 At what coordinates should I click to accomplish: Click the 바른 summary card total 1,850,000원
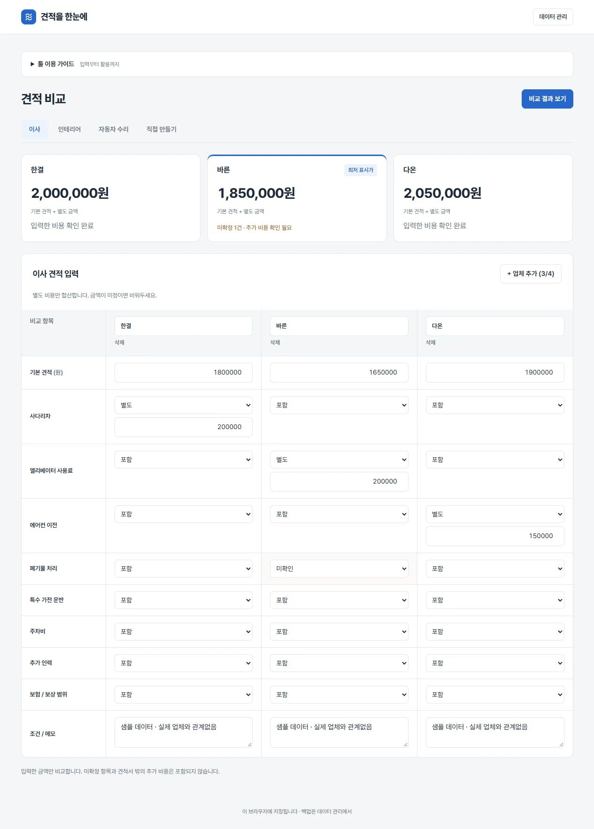pyautogui.click(x=256, y=193)
